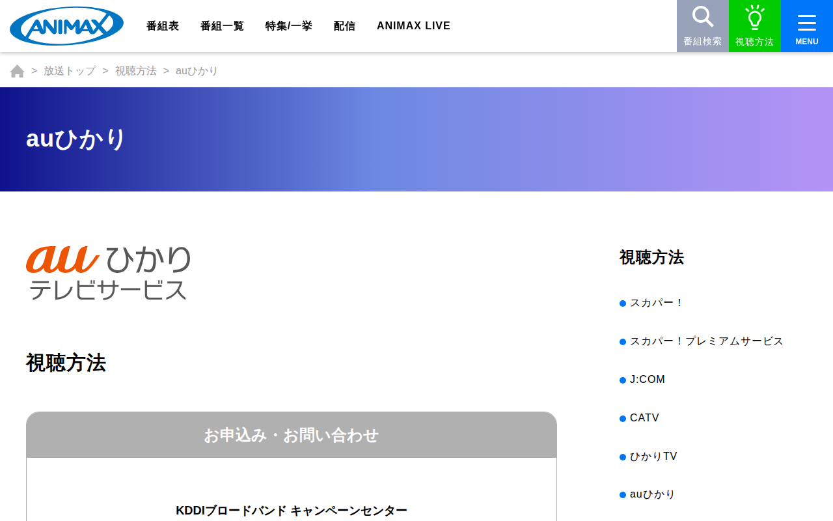Click the auひかり breadcrumb text
The width and height of the screenshot is (833, 521).
click(x=197, y=71)
